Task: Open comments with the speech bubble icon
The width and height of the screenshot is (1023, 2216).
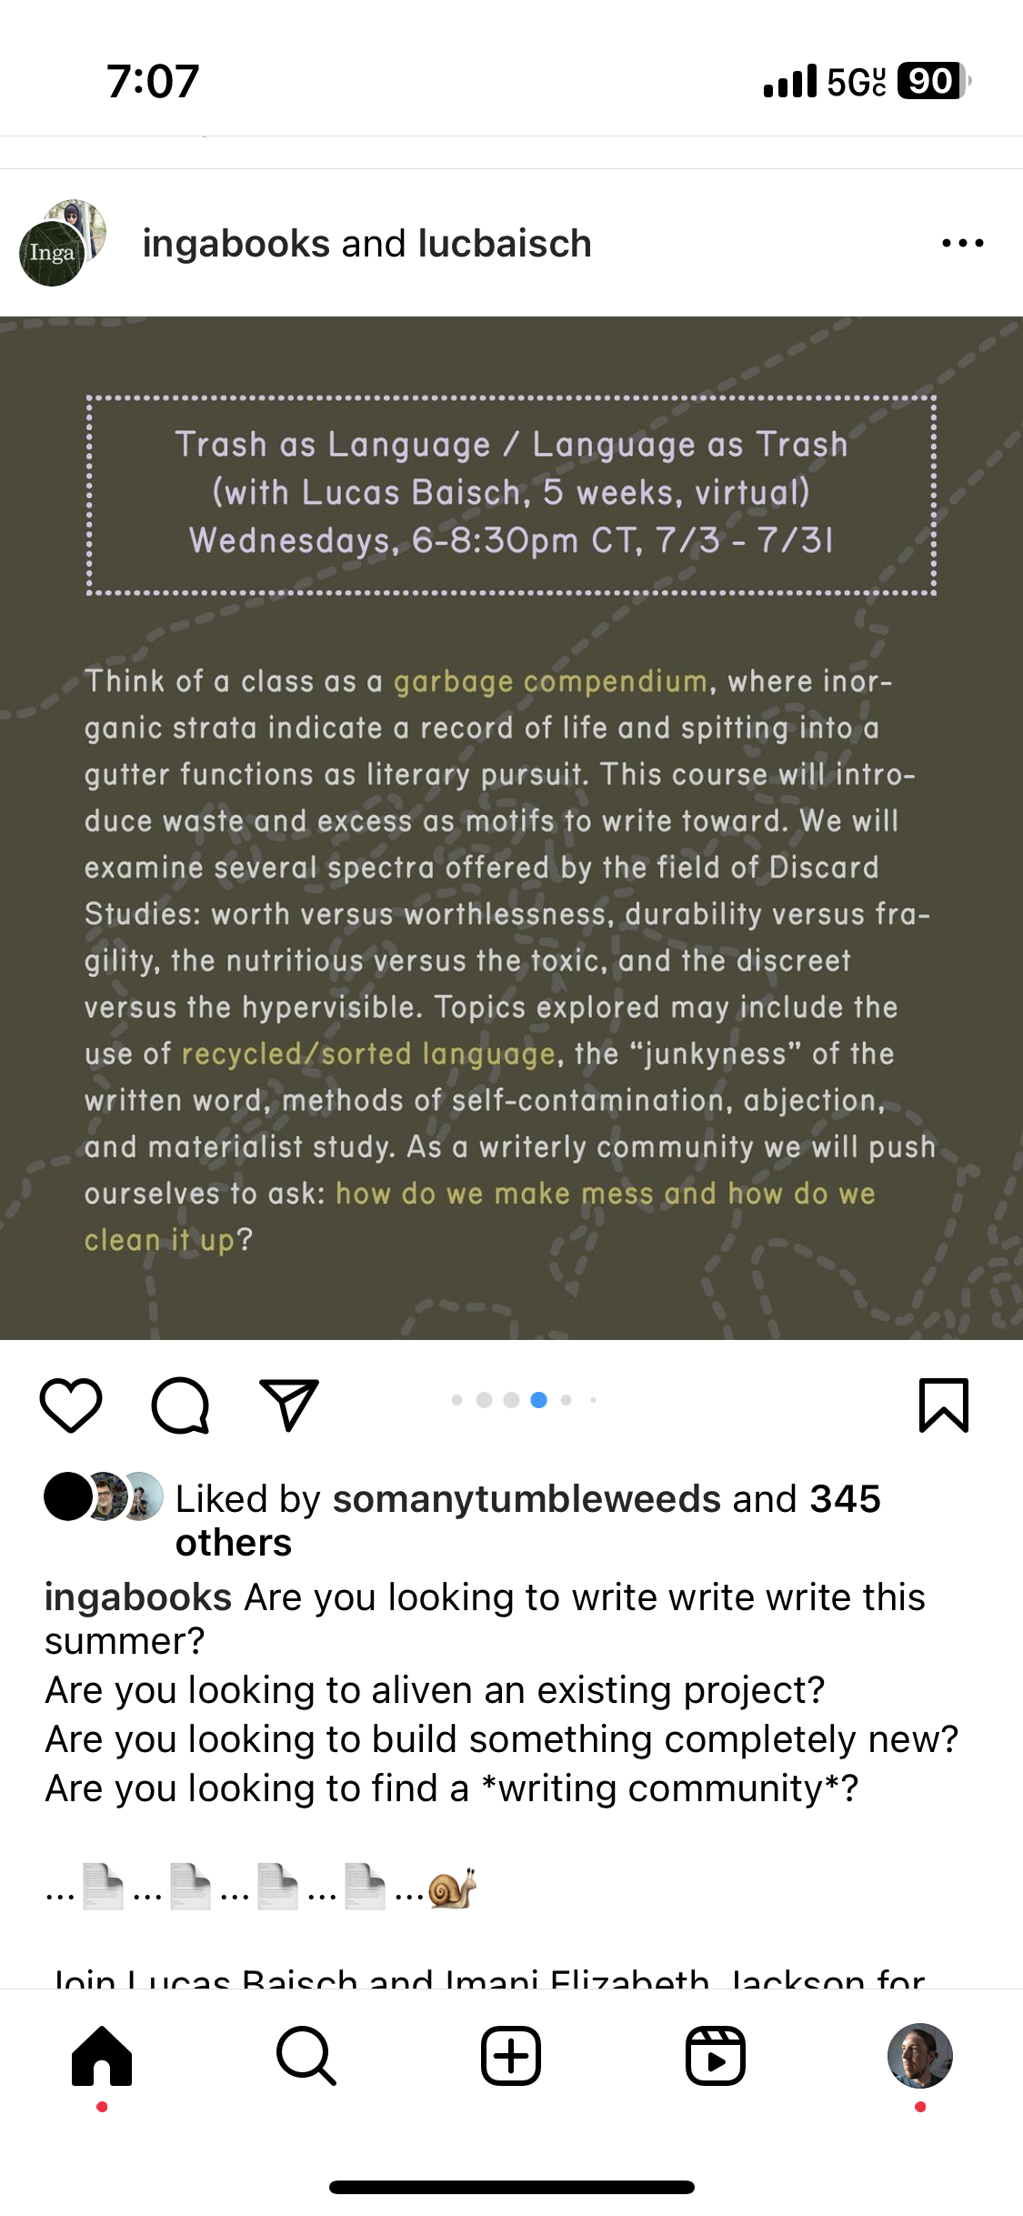Action: (180, 1405)
